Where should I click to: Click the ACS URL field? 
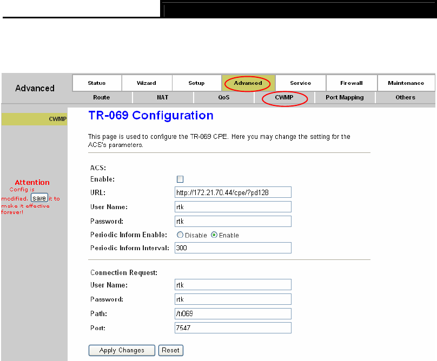[x=233, y=192]
